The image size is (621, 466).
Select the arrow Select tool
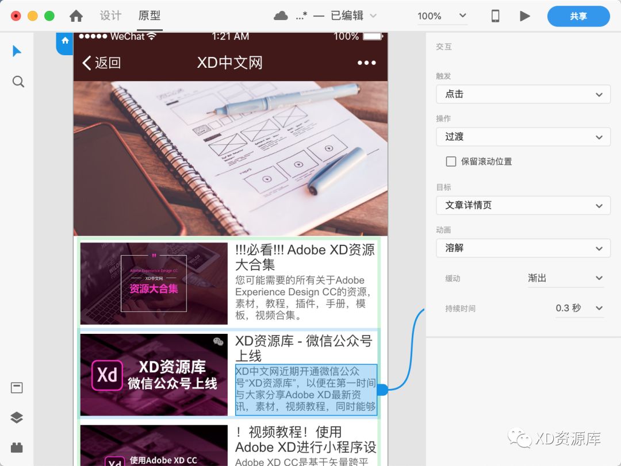click(x=17, y=51)
